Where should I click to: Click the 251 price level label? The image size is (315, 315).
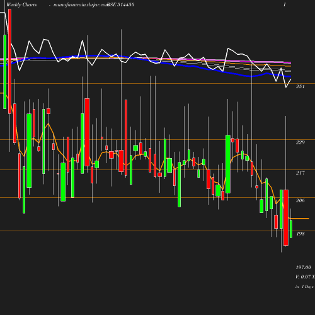coord(301,86)
